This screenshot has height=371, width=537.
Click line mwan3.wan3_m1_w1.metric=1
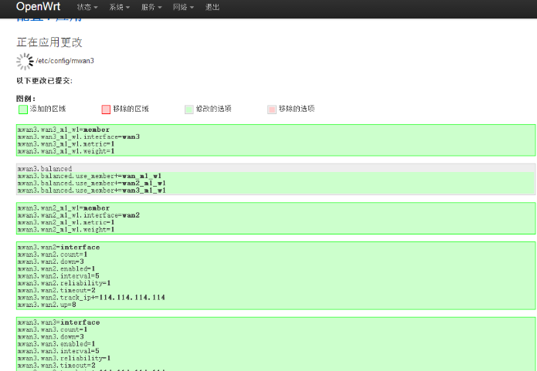pos(66,144)
